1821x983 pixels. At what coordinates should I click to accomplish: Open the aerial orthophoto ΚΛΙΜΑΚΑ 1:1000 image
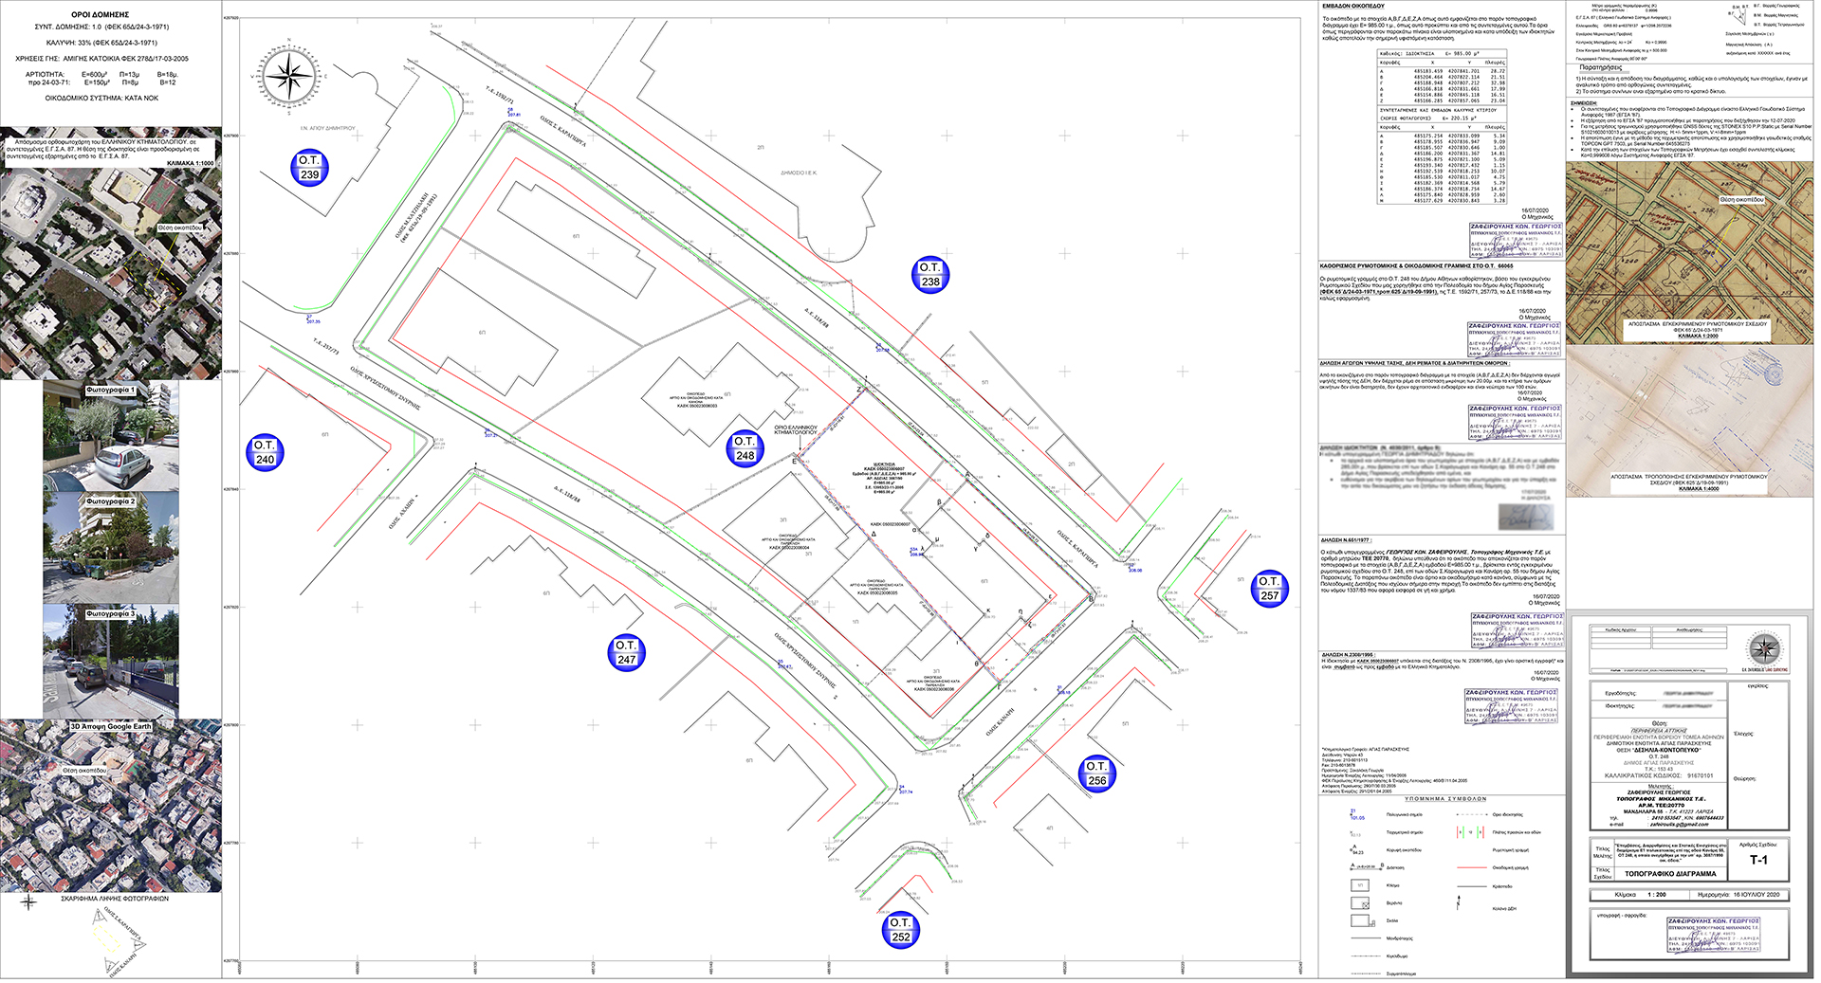click(x=111, y=253)
